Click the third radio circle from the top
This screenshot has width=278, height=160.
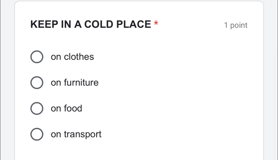pyautogui.click(x=37, y=108)
